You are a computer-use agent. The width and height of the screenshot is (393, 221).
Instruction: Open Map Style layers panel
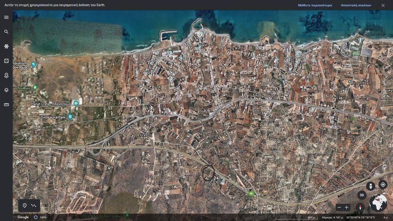pos(6,90)
